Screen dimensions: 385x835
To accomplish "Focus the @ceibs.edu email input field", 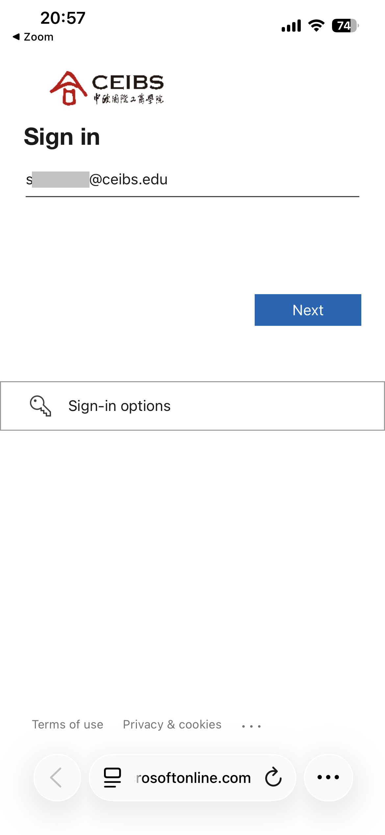I will [192, 180].
